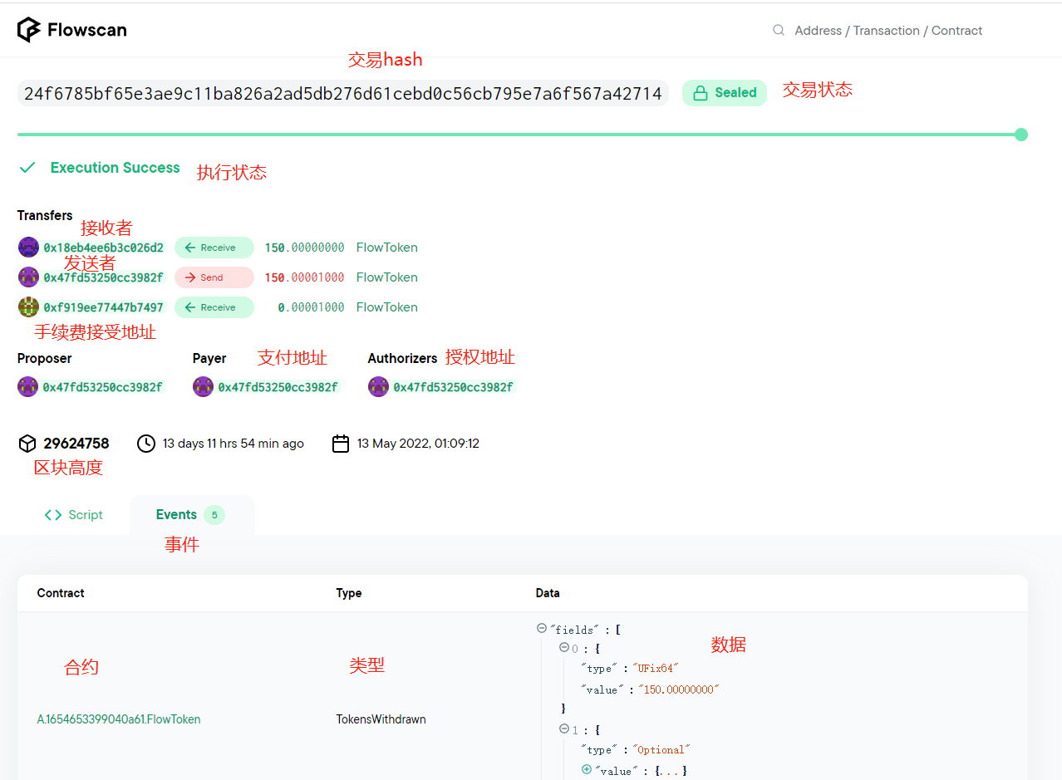Screen dimensions: 1062x780
Task: Click the transaction progress bar endpoint
Action: [1021, 135]
